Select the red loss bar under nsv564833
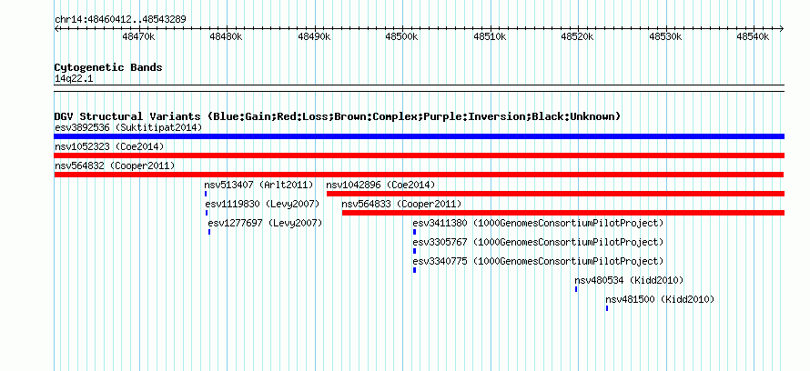Image resolution: width=810 pixels, height=371 pixels. coord(563,213)
